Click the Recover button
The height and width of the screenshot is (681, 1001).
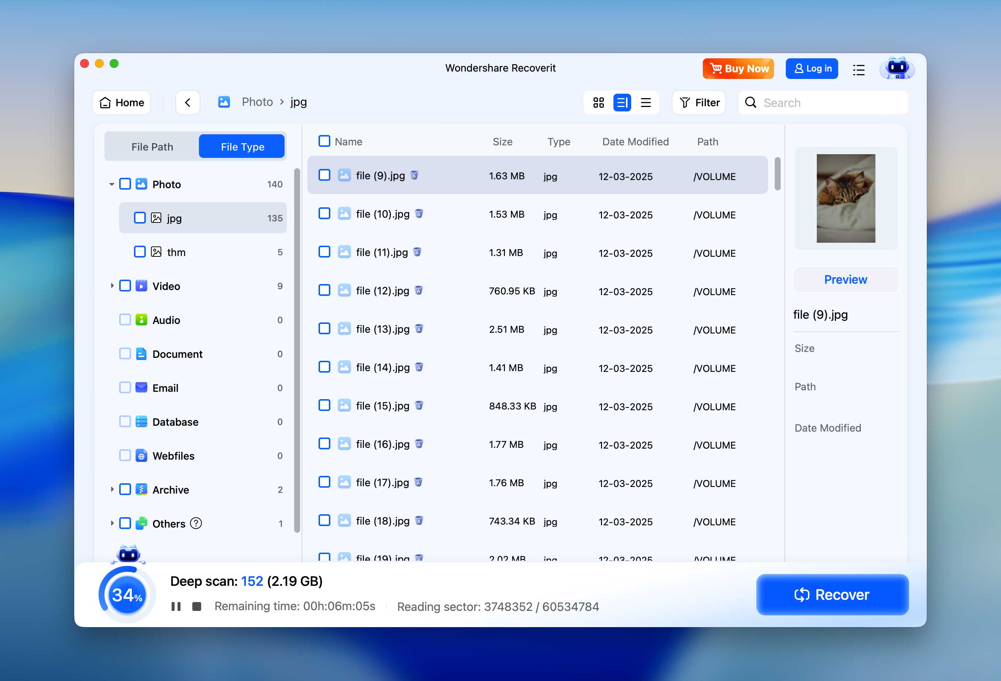[x=832, y=594]
